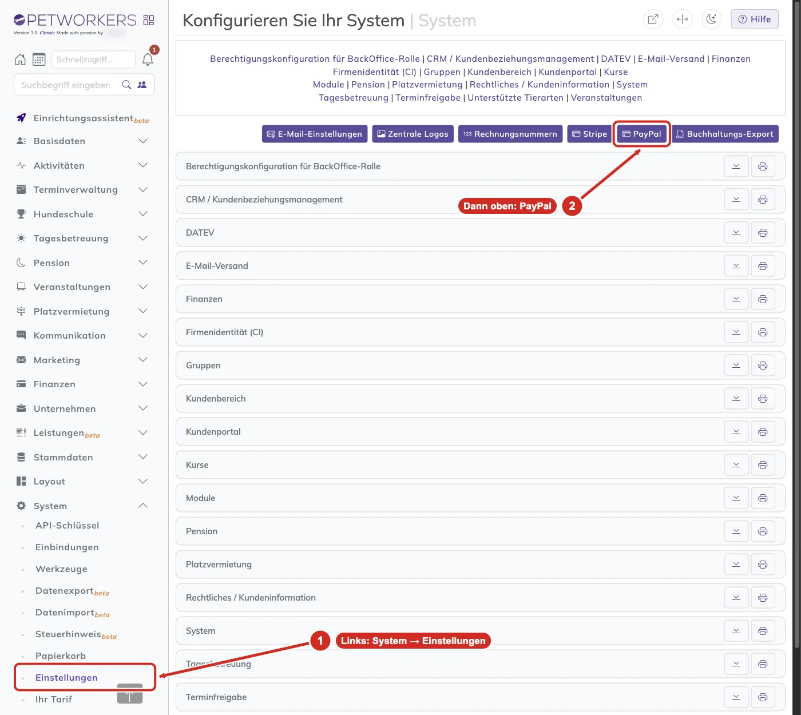Expand the Firmenidentität (CI) section
The width and height of the screenshot is (801, 715).
coord(736,332)
